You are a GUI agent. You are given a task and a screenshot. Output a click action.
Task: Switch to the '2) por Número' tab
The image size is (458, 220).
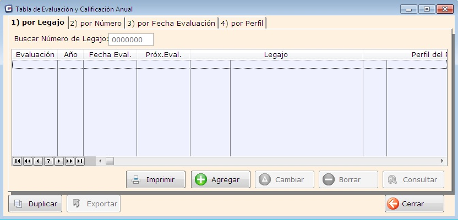pos(96,23)
